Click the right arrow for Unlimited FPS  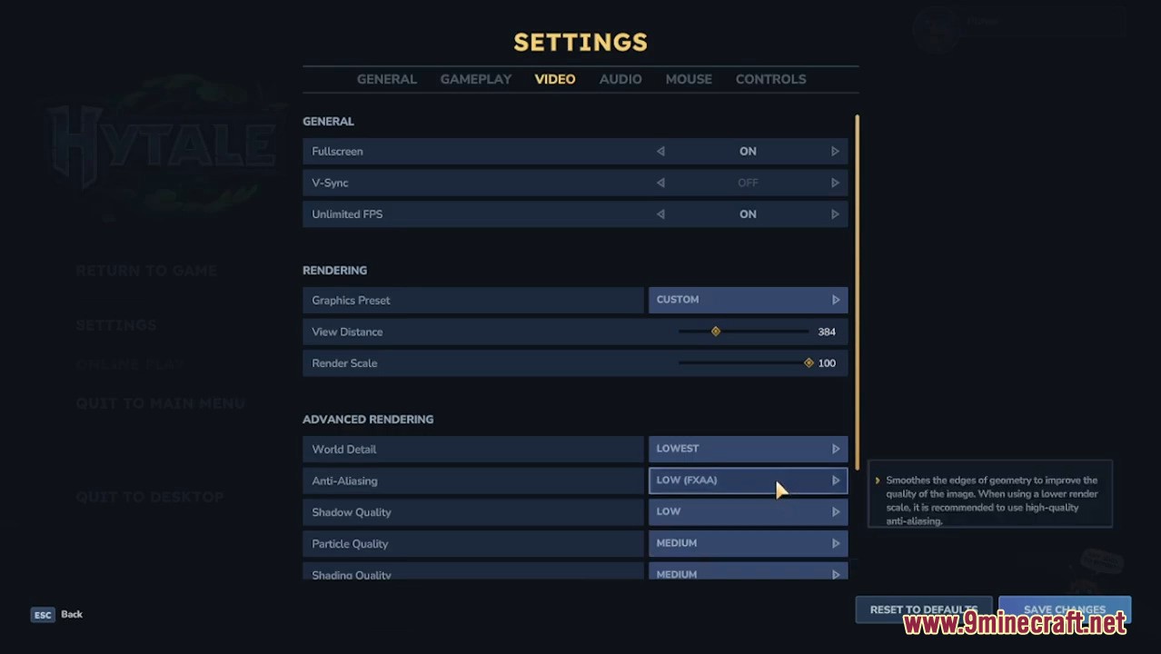(835, 214)
